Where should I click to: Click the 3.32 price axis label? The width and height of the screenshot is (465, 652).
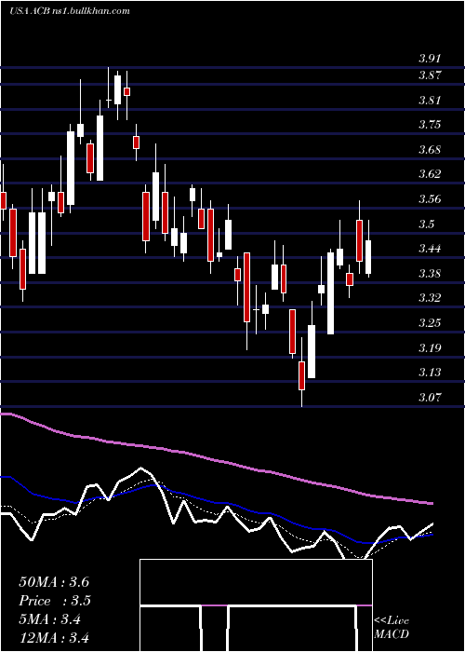(430, 298)
